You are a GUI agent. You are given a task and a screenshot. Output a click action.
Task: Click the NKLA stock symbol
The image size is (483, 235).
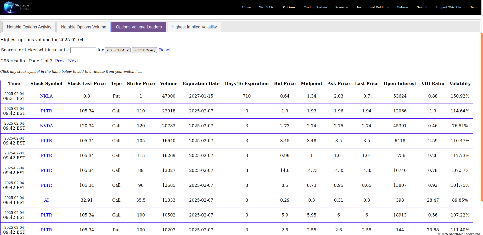point(46,96)
